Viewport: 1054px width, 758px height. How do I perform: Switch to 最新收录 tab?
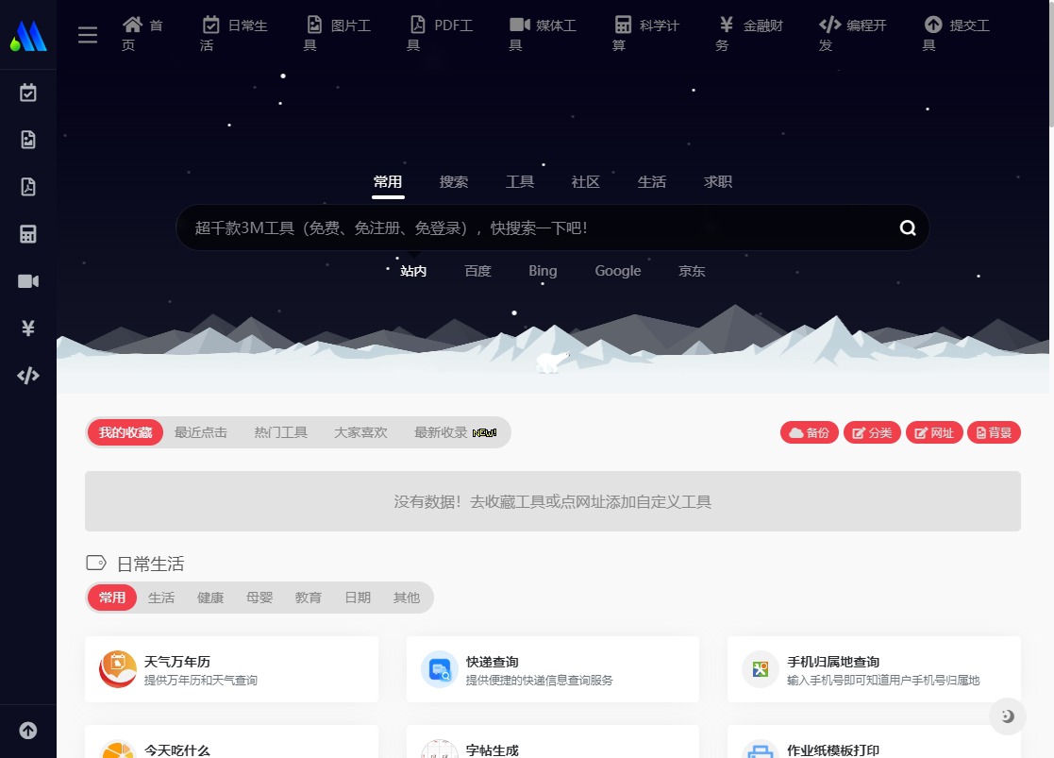pos(455,432)
